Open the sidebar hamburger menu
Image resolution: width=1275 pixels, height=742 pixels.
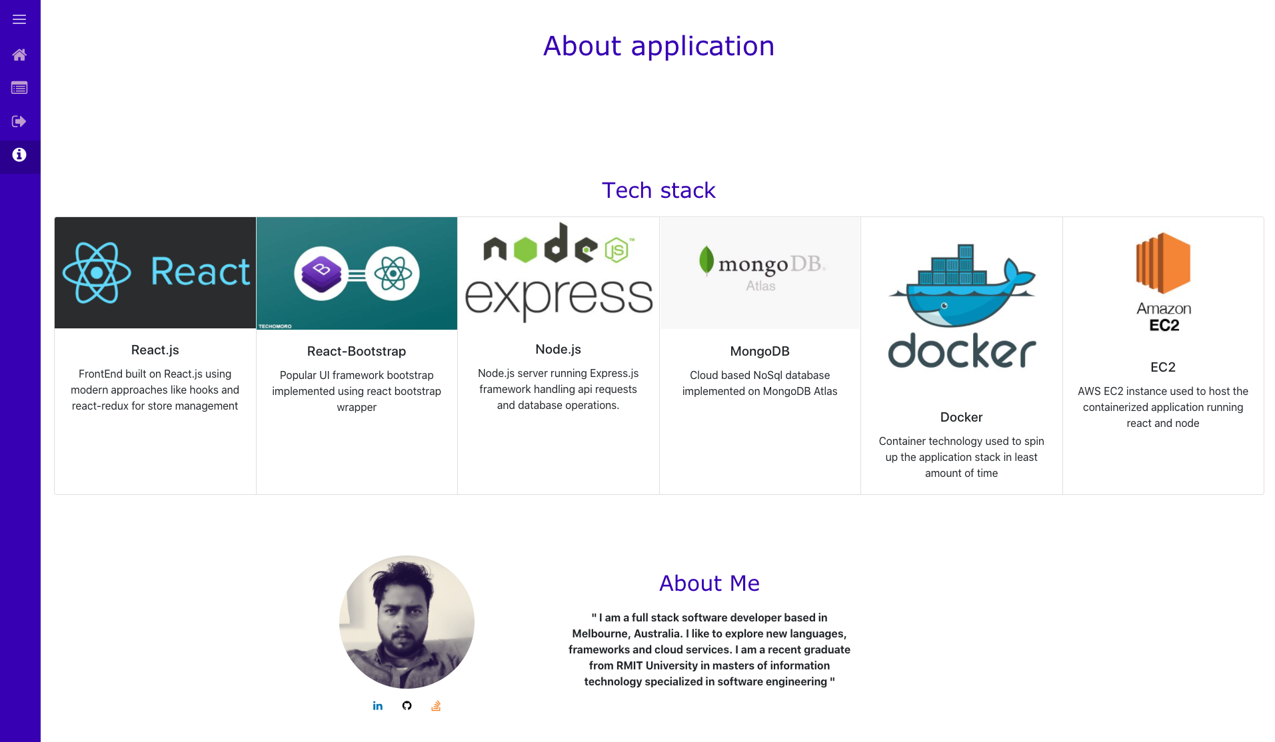point(19,19)
